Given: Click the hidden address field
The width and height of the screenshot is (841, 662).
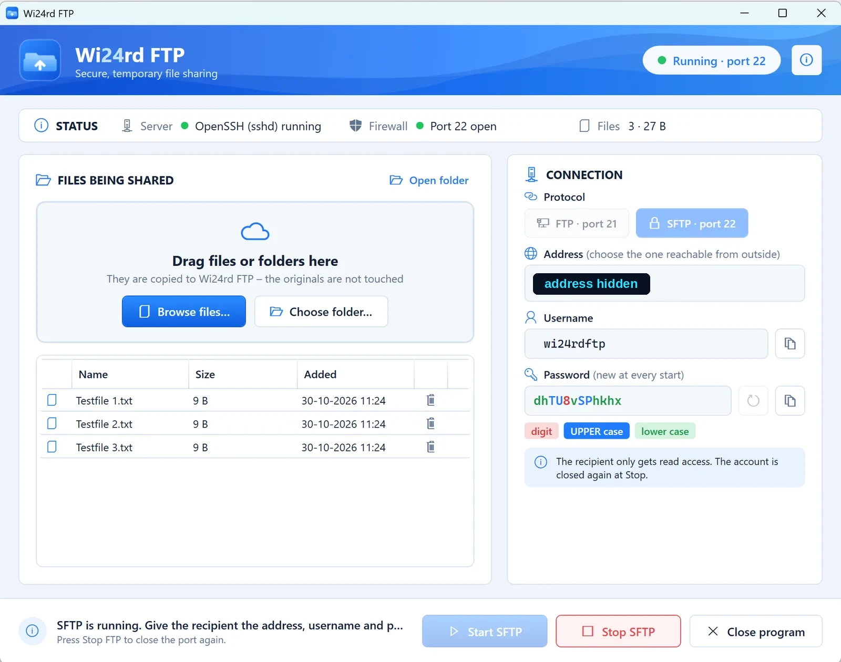Looking at the screenshot, I should 664,283.
